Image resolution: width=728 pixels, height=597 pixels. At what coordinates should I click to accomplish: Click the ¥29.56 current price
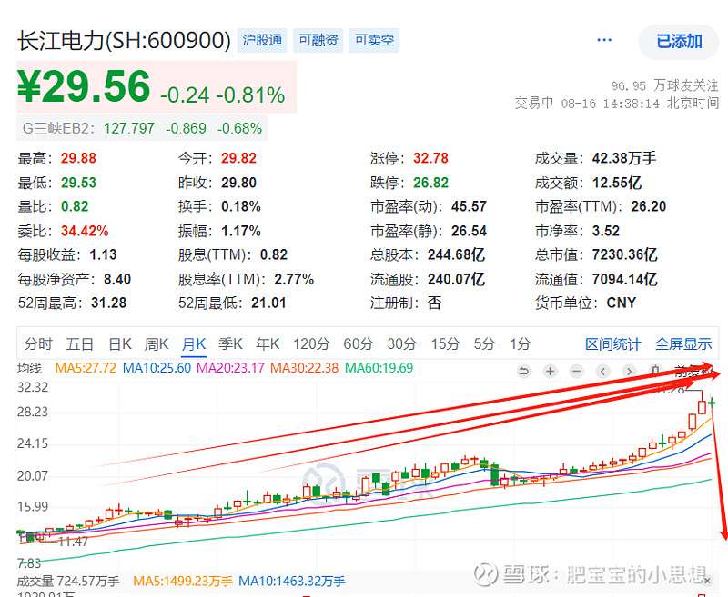(84, 86)
